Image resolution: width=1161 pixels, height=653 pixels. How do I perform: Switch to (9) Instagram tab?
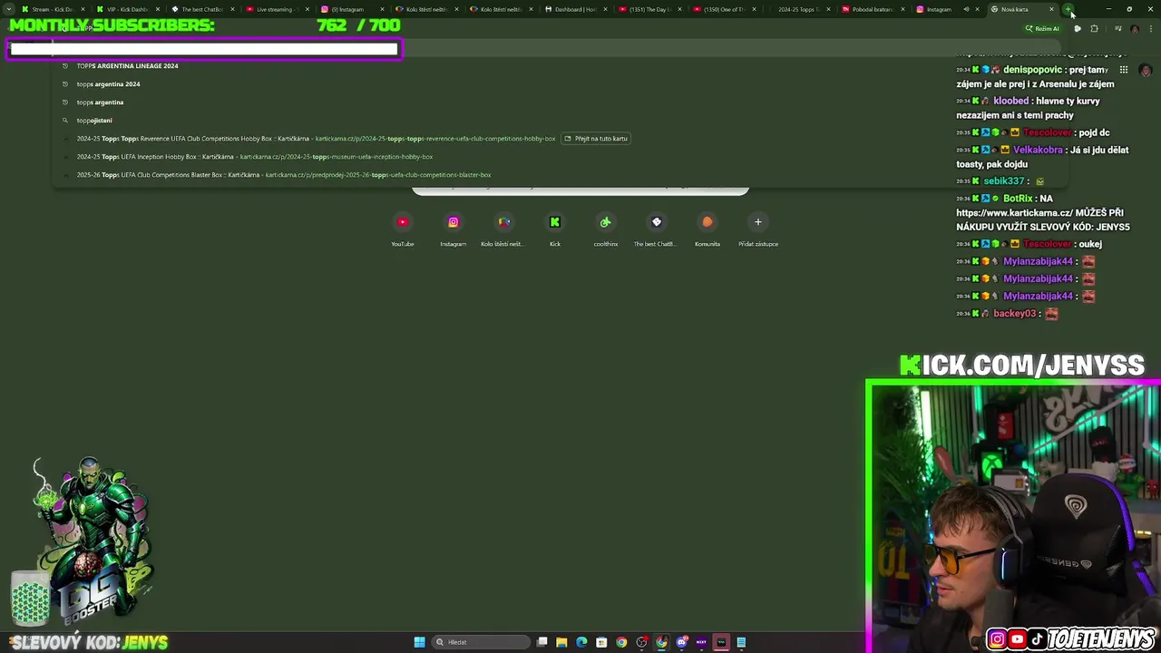point(350,9)
